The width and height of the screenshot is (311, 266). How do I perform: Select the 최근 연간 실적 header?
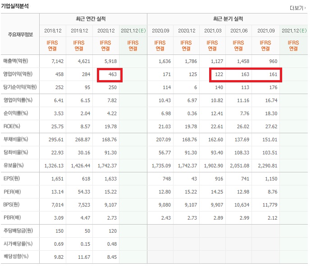[91, 19]
